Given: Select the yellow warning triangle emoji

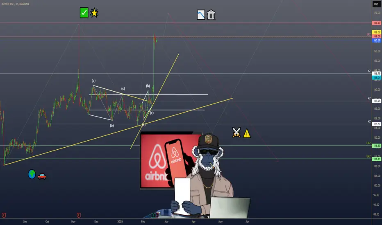Looking at the screenshot, I should pyautogui.click(x=247, y=133).
